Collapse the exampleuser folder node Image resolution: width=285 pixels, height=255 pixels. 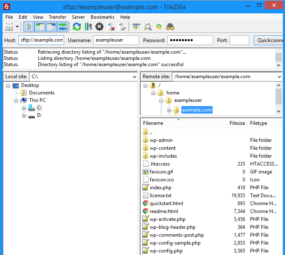point(161,101)
